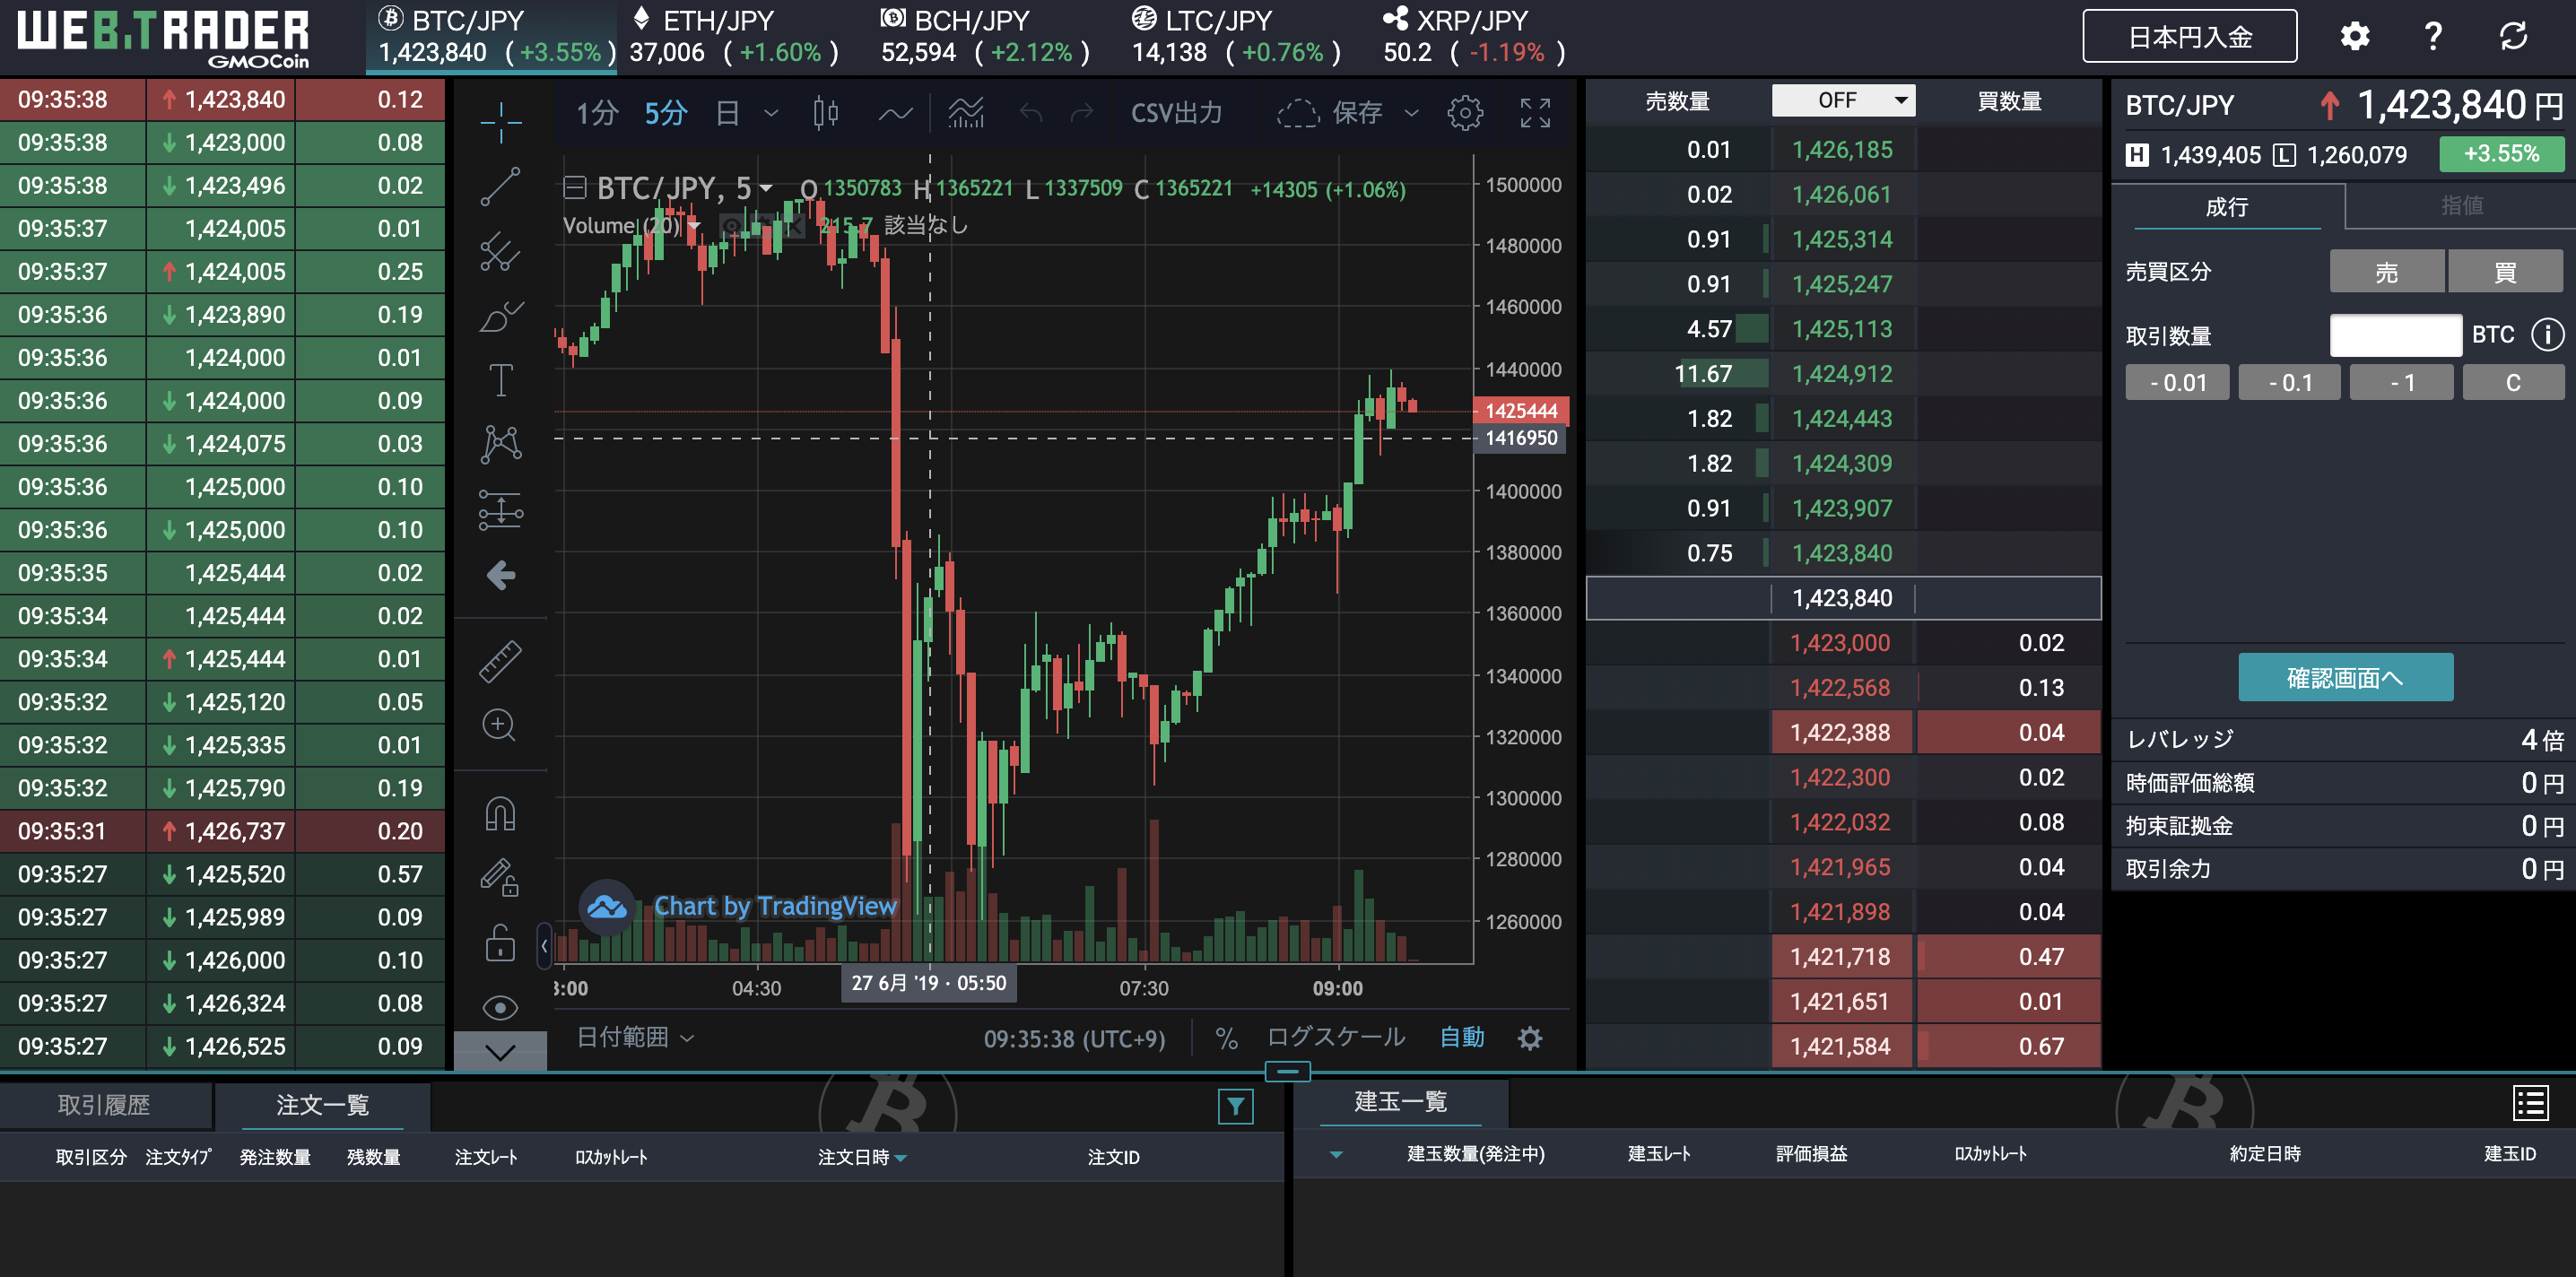Open the indicators menu
The height and width of the screenshot is (1277, 2576).
point(967,113)
